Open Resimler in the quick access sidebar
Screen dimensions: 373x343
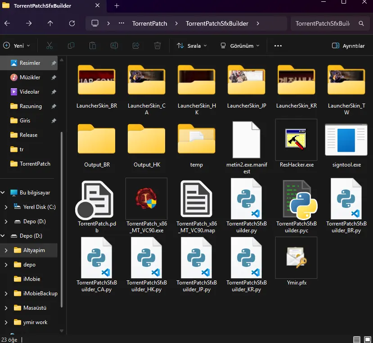point(29,63)
